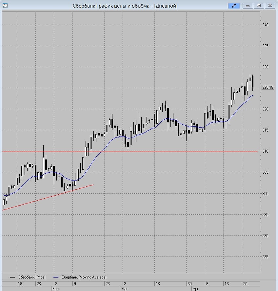Screen dimensions: 278x291
Task: Click date label 16 on time axis
Action: [x=157, y=283]
